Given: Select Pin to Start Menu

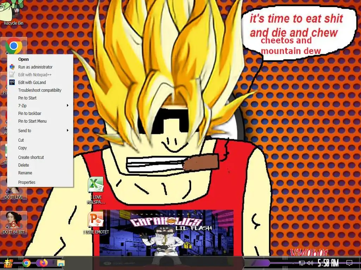Looking at the screenshot, I should (x=40, y=121).
